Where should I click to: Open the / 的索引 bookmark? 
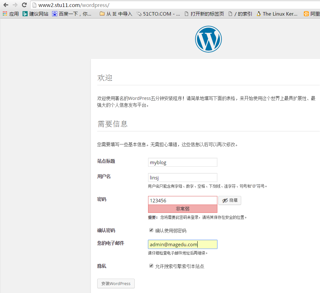click(241, 14)
